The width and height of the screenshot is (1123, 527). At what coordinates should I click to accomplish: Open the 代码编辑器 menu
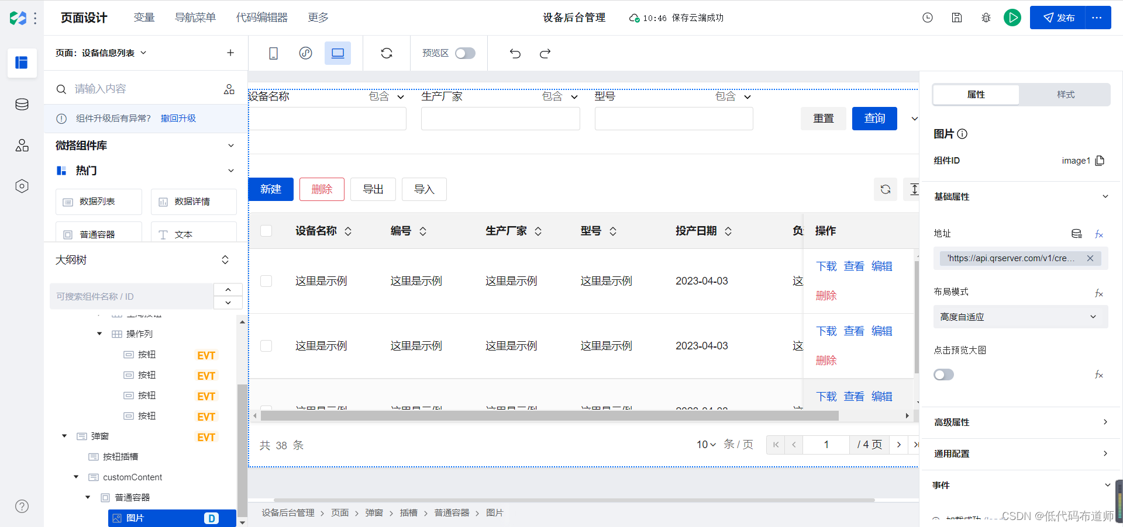(261, 18)
